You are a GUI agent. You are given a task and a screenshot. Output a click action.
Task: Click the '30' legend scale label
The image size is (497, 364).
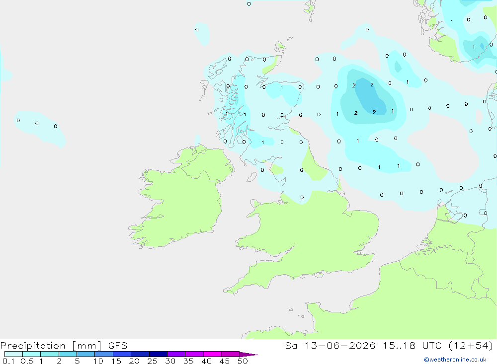click(x=170, y=361)
